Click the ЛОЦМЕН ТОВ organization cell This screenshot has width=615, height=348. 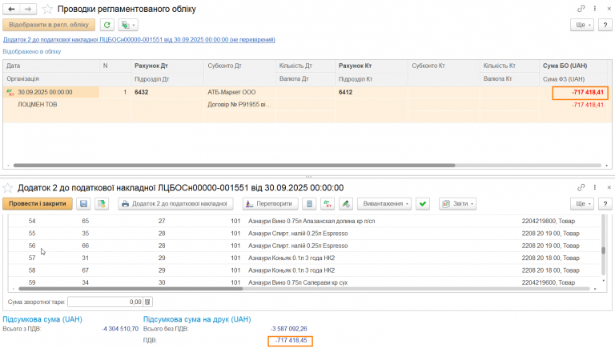pos(38,105)
